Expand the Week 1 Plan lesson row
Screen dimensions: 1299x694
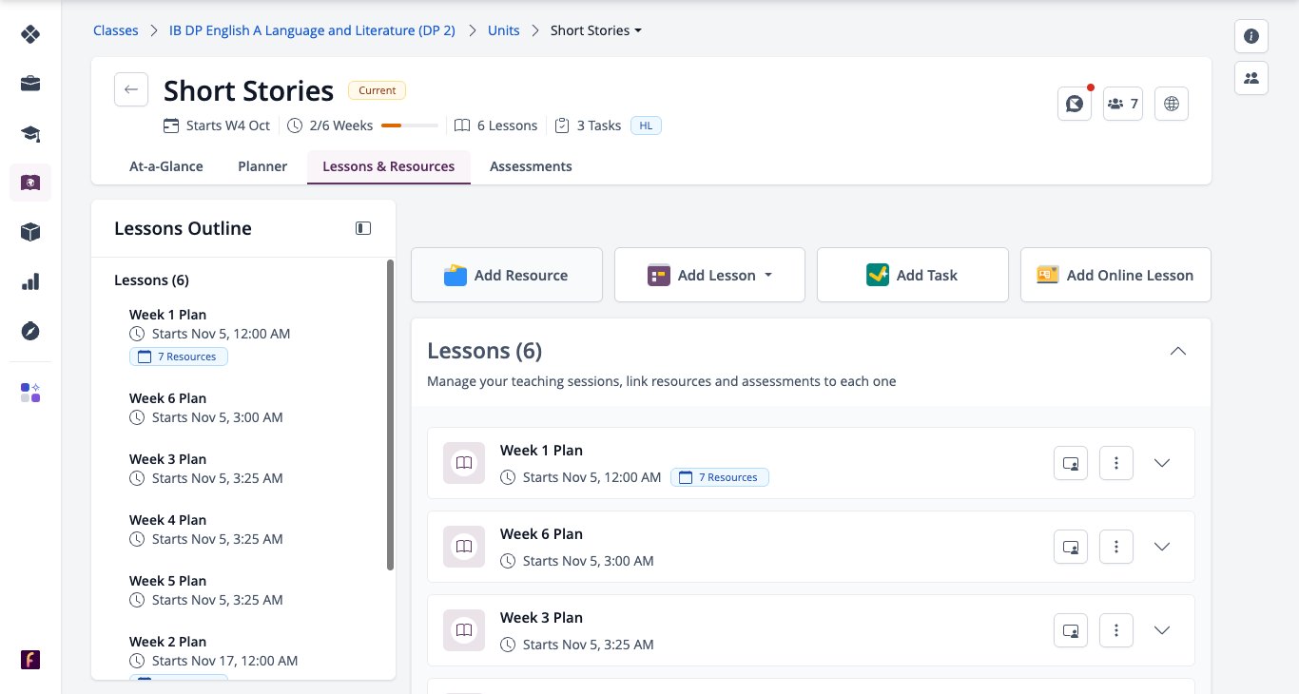point(1161,463)
